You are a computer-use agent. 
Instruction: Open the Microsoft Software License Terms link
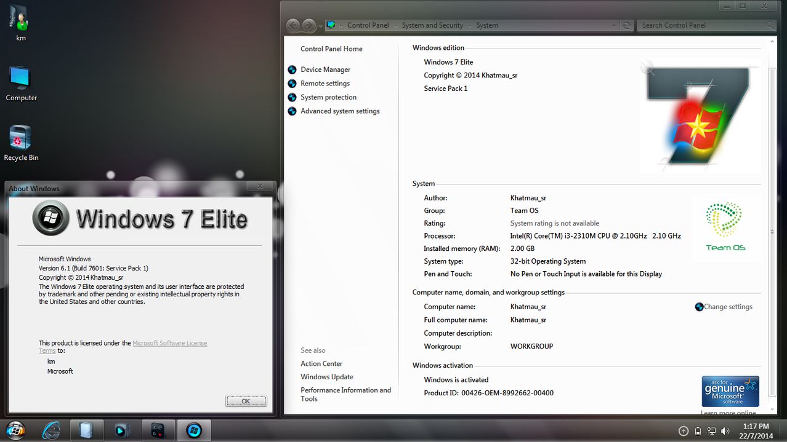169,342
